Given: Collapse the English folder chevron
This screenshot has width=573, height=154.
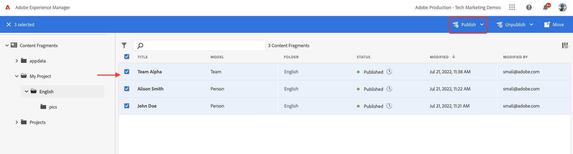Looking at the screenshot, I should (x=27, y=91).
